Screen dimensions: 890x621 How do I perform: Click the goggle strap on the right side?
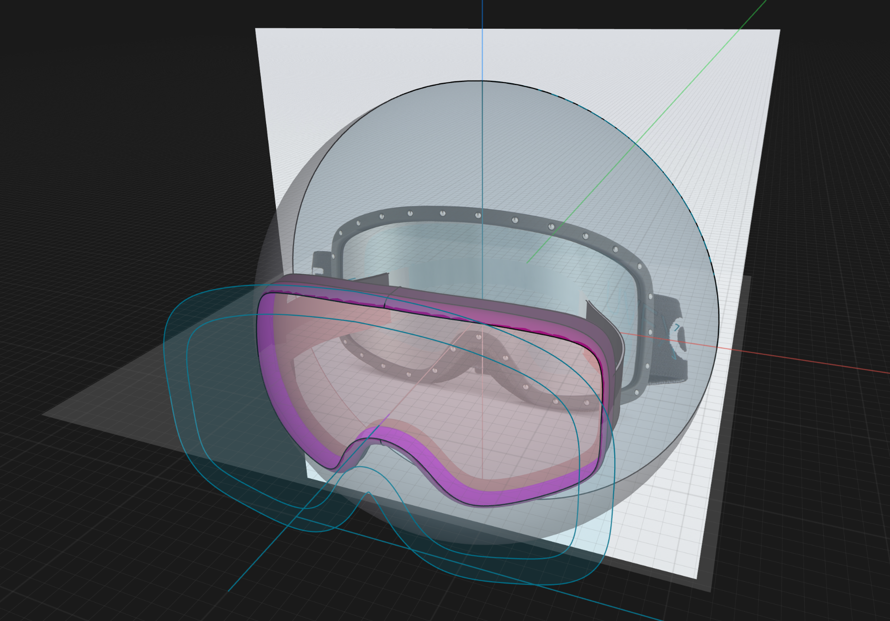[667, 370]
